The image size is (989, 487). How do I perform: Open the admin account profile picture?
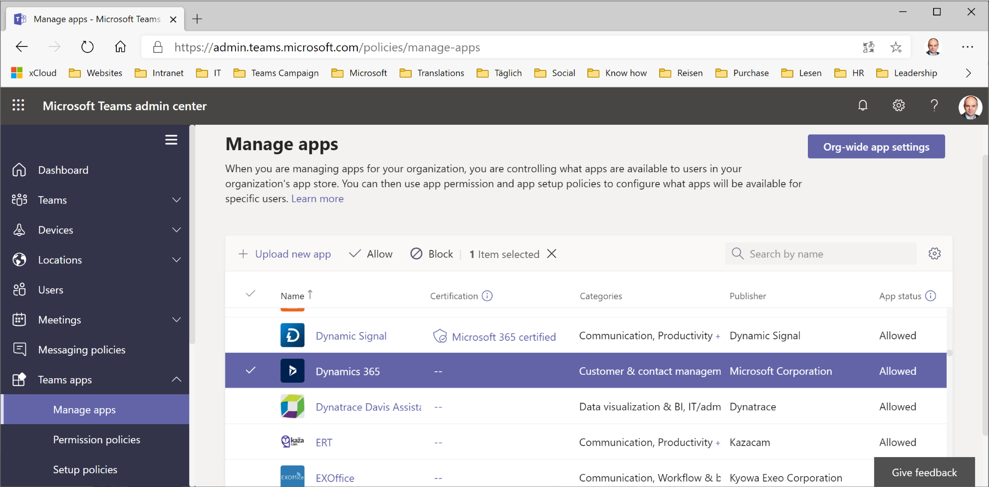click(970, 107)
